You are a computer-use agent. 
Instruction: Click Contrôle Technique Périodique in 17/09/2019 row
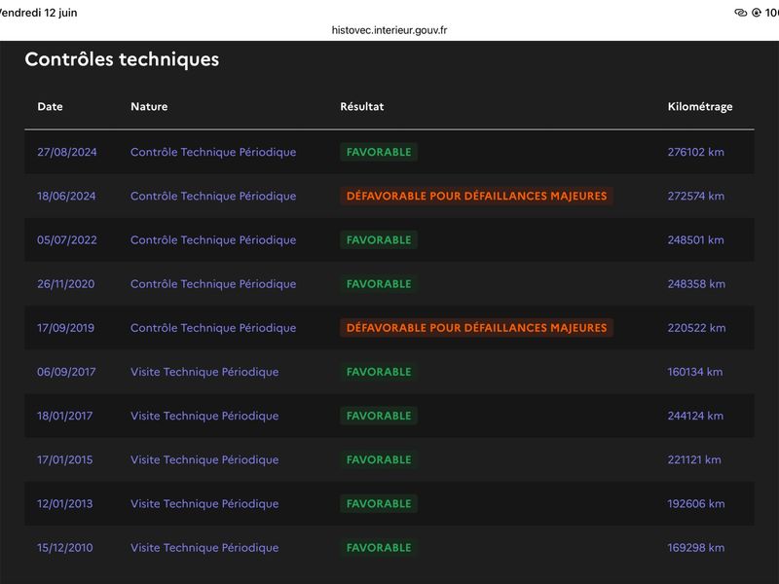(213, 328)
